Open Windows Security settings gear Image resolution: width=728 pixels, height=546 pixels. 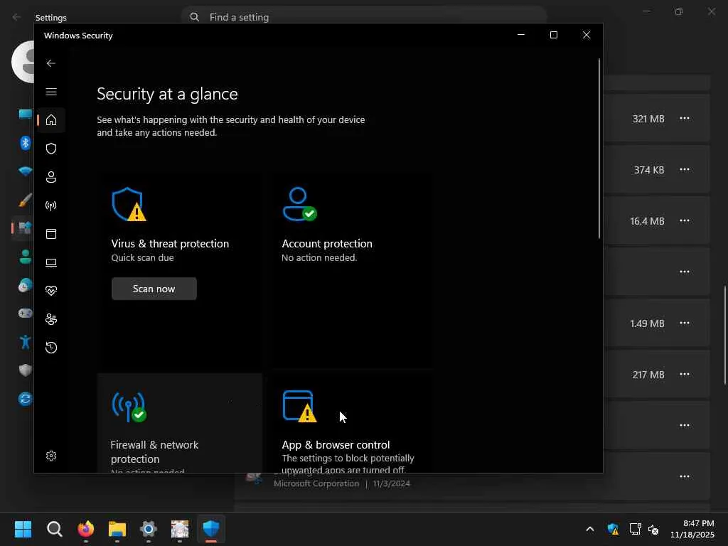(51, 456)
